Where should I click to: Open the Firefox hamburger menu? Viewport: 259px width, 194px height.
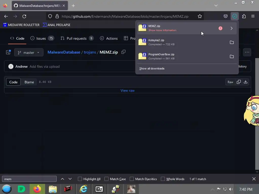[x=253, y=16]
